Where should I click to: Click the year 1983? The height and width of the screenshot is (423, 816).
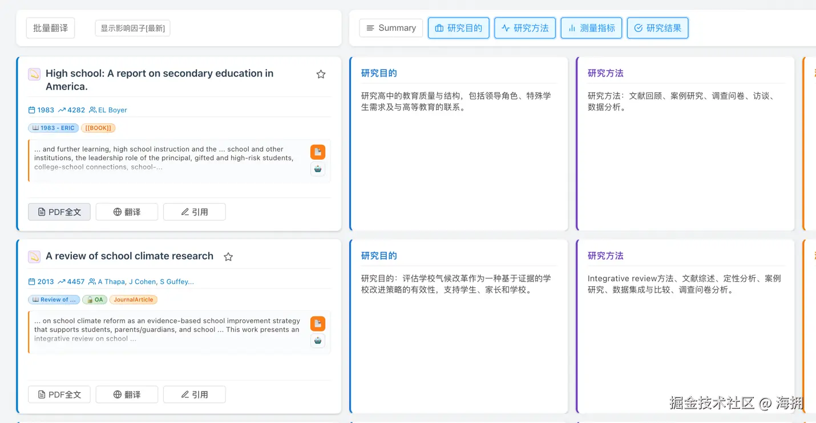(x=46, y=110)
